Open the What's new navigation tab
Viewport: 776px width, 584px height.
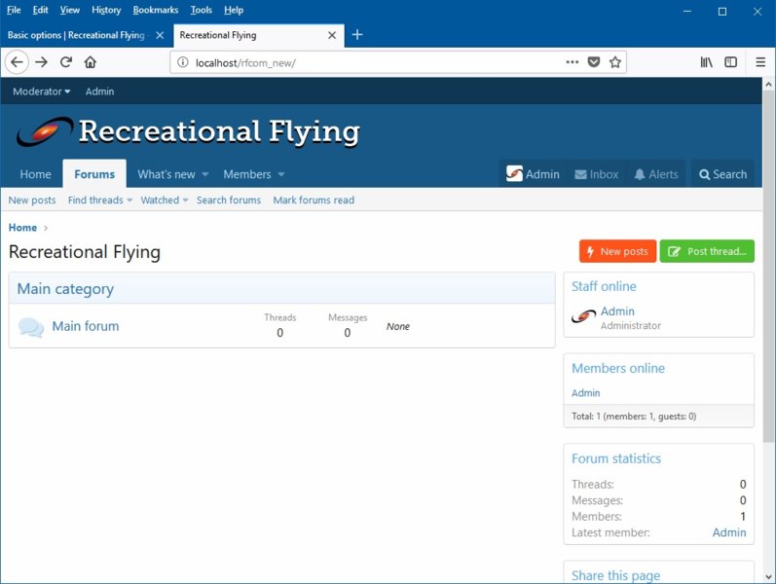[166, 174]
